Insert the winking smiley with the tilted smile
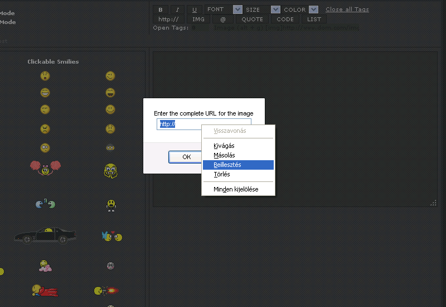The width and height of the screenshot is (446, 307). click(x=110, y=76)
